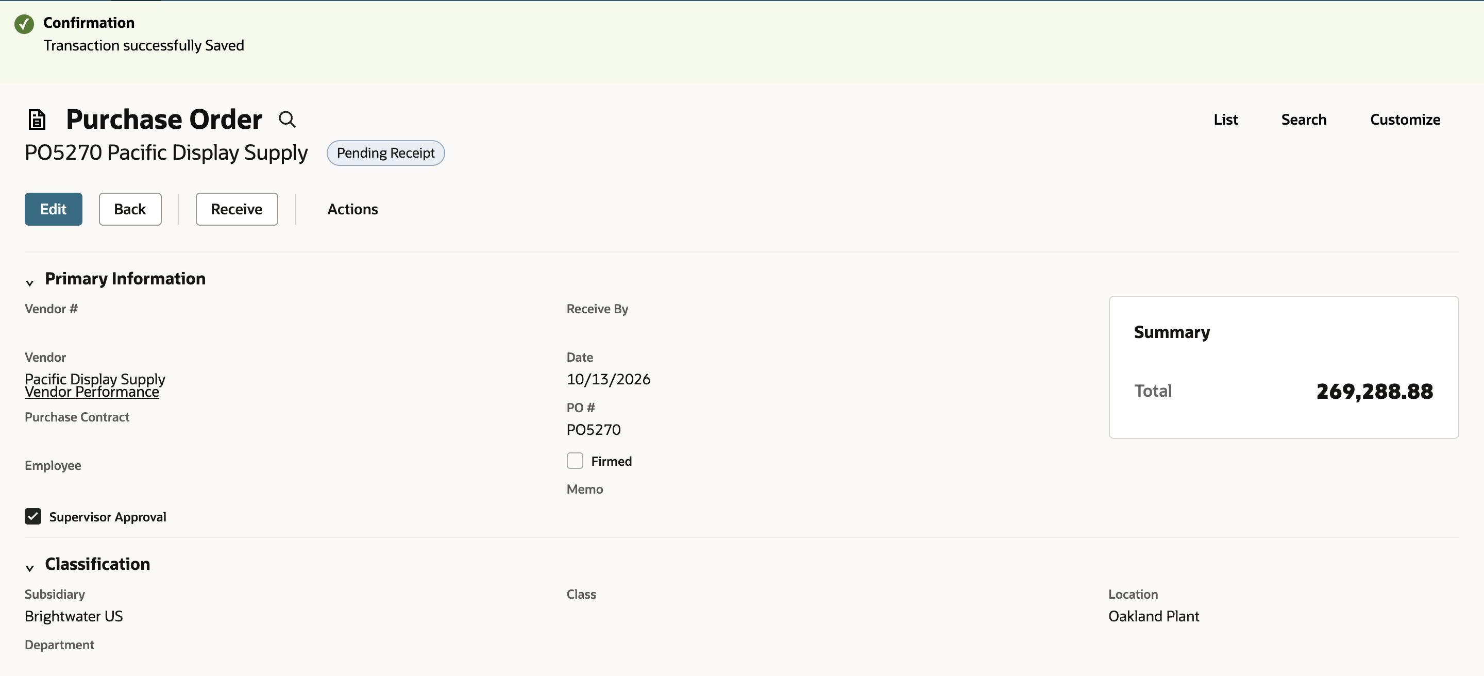Screen dimensions: 1484x676
Task: Click the Back button
Action: (130, 209)
